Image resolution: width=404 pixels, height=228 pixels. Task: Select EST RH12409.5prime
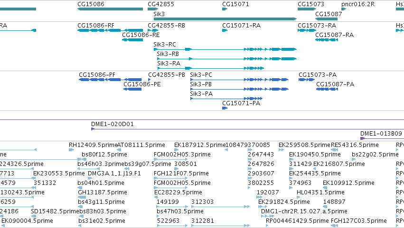(x=93, y=145)
